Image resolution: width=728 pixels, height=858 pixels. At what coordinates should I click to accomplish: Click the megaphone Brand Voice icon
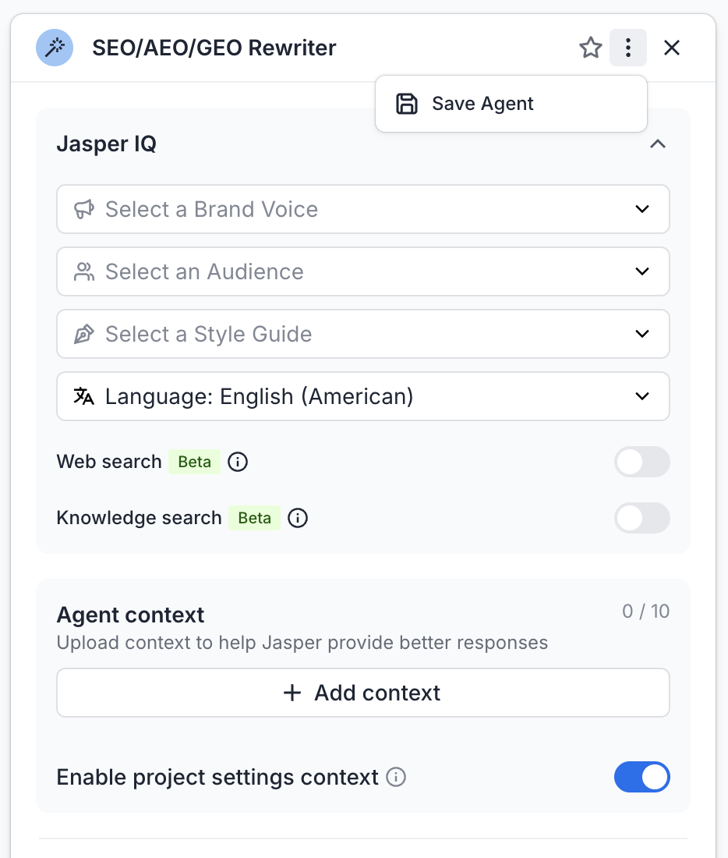point(83,209)
